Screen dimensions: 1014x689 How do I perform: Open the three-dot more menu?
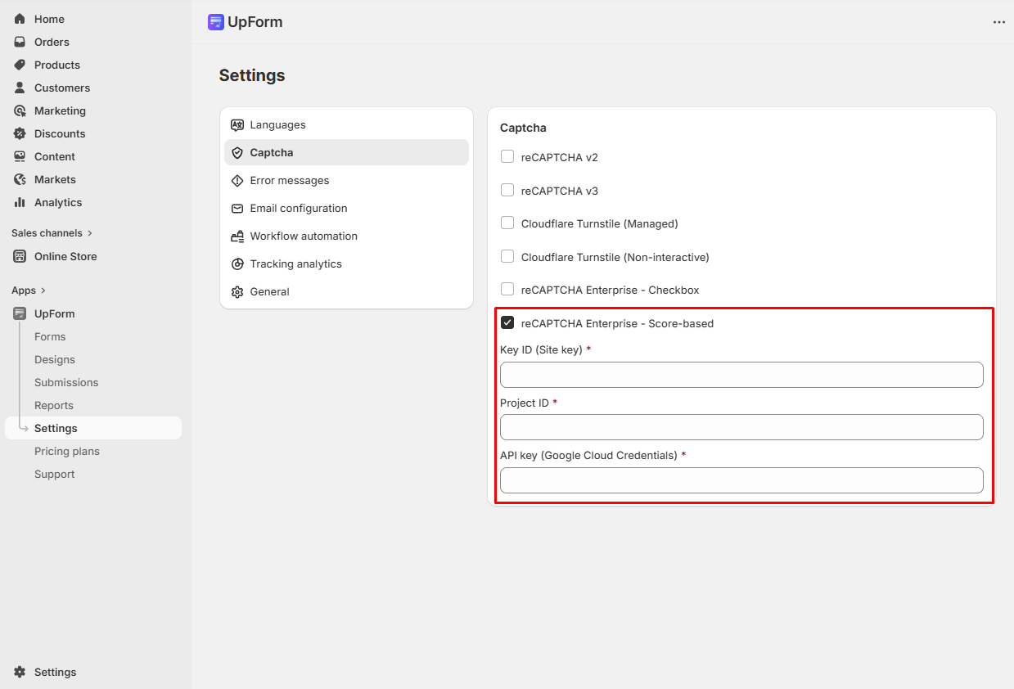[x=999, y=22]
